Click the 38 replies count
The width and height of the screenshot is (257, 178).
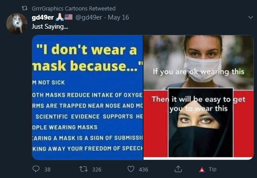pyautogui.click(x=48, y=169)
